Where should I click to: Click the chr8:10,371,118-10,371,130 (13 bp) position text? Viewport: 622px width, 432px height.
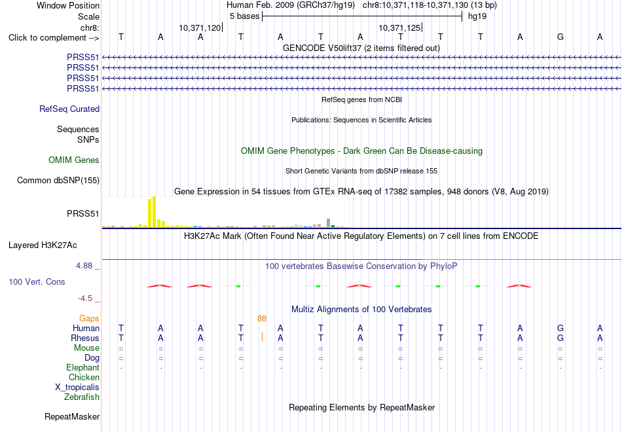[x=430, y=5]
